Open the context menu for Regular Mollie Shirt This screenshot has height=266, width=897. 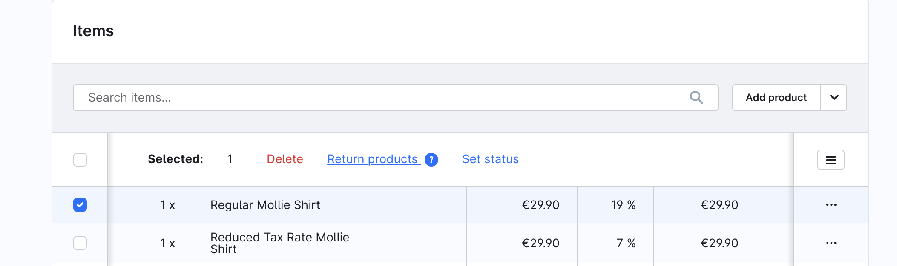(x=831, y=205)
